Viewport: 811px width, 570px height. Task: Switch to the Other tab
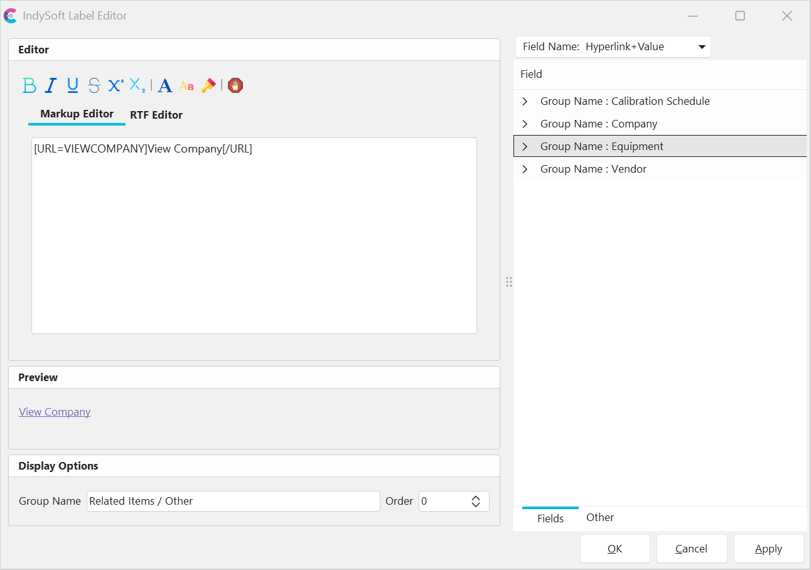click(x=599, y=517)
